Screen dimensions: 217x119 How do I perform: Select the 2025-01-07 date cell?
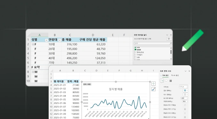60,107
